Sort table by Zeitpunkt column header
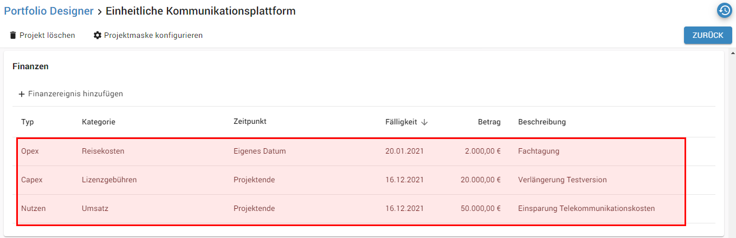This screenshot has width=736, height=238. point(250,122)
